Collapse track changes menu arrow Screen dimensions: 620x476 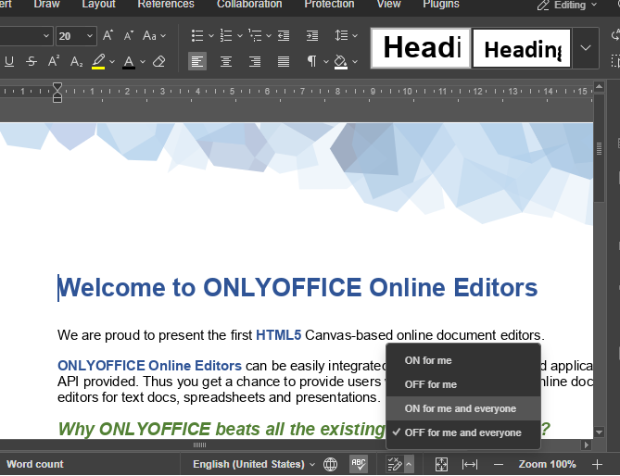click(x=409, y=464)
